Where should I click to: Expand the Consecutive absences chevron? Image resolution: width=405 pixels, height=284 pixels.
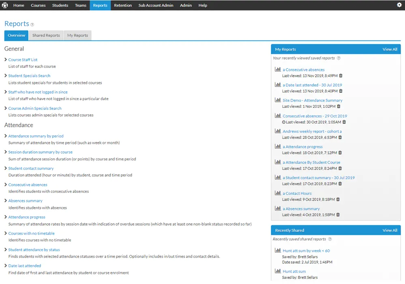pos(6,184)
